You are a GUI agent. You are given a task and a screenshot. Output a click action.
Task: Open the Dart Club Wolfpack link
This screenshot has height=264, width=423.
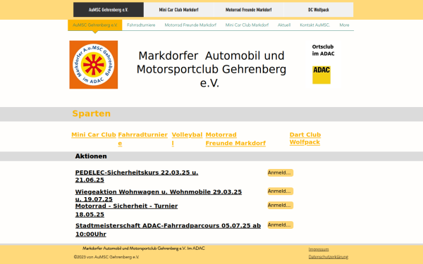click(x=305, y=139)
